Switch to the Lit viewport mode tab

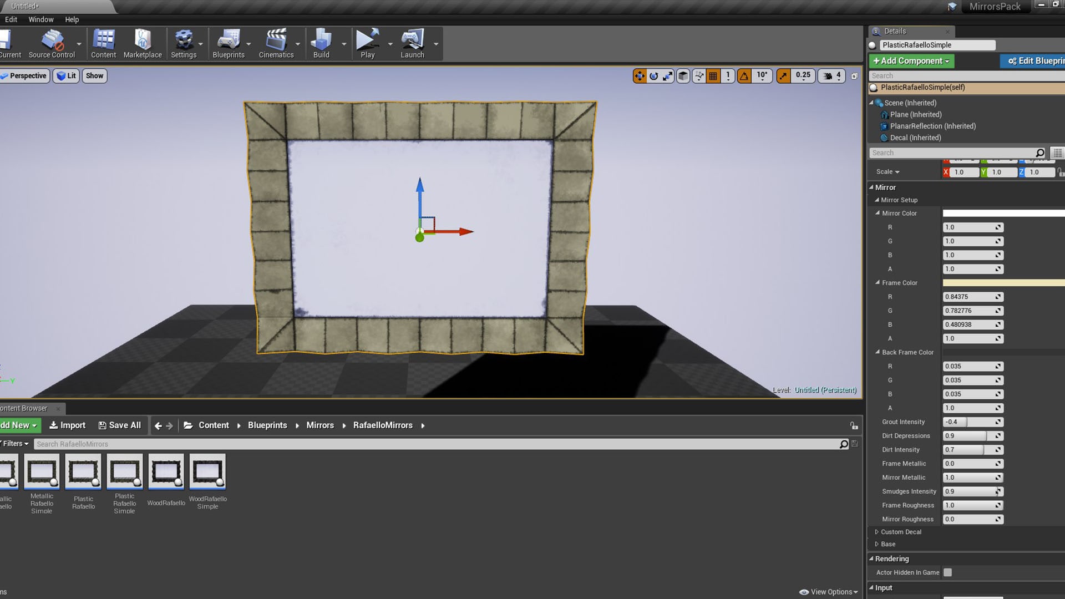[66, 76]
